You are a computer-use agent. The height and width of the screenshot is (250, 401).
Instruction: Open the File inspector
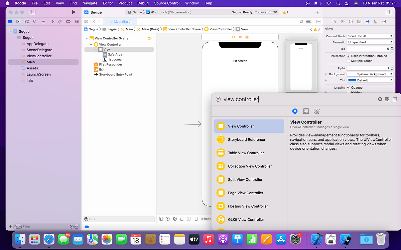[334, 21]
